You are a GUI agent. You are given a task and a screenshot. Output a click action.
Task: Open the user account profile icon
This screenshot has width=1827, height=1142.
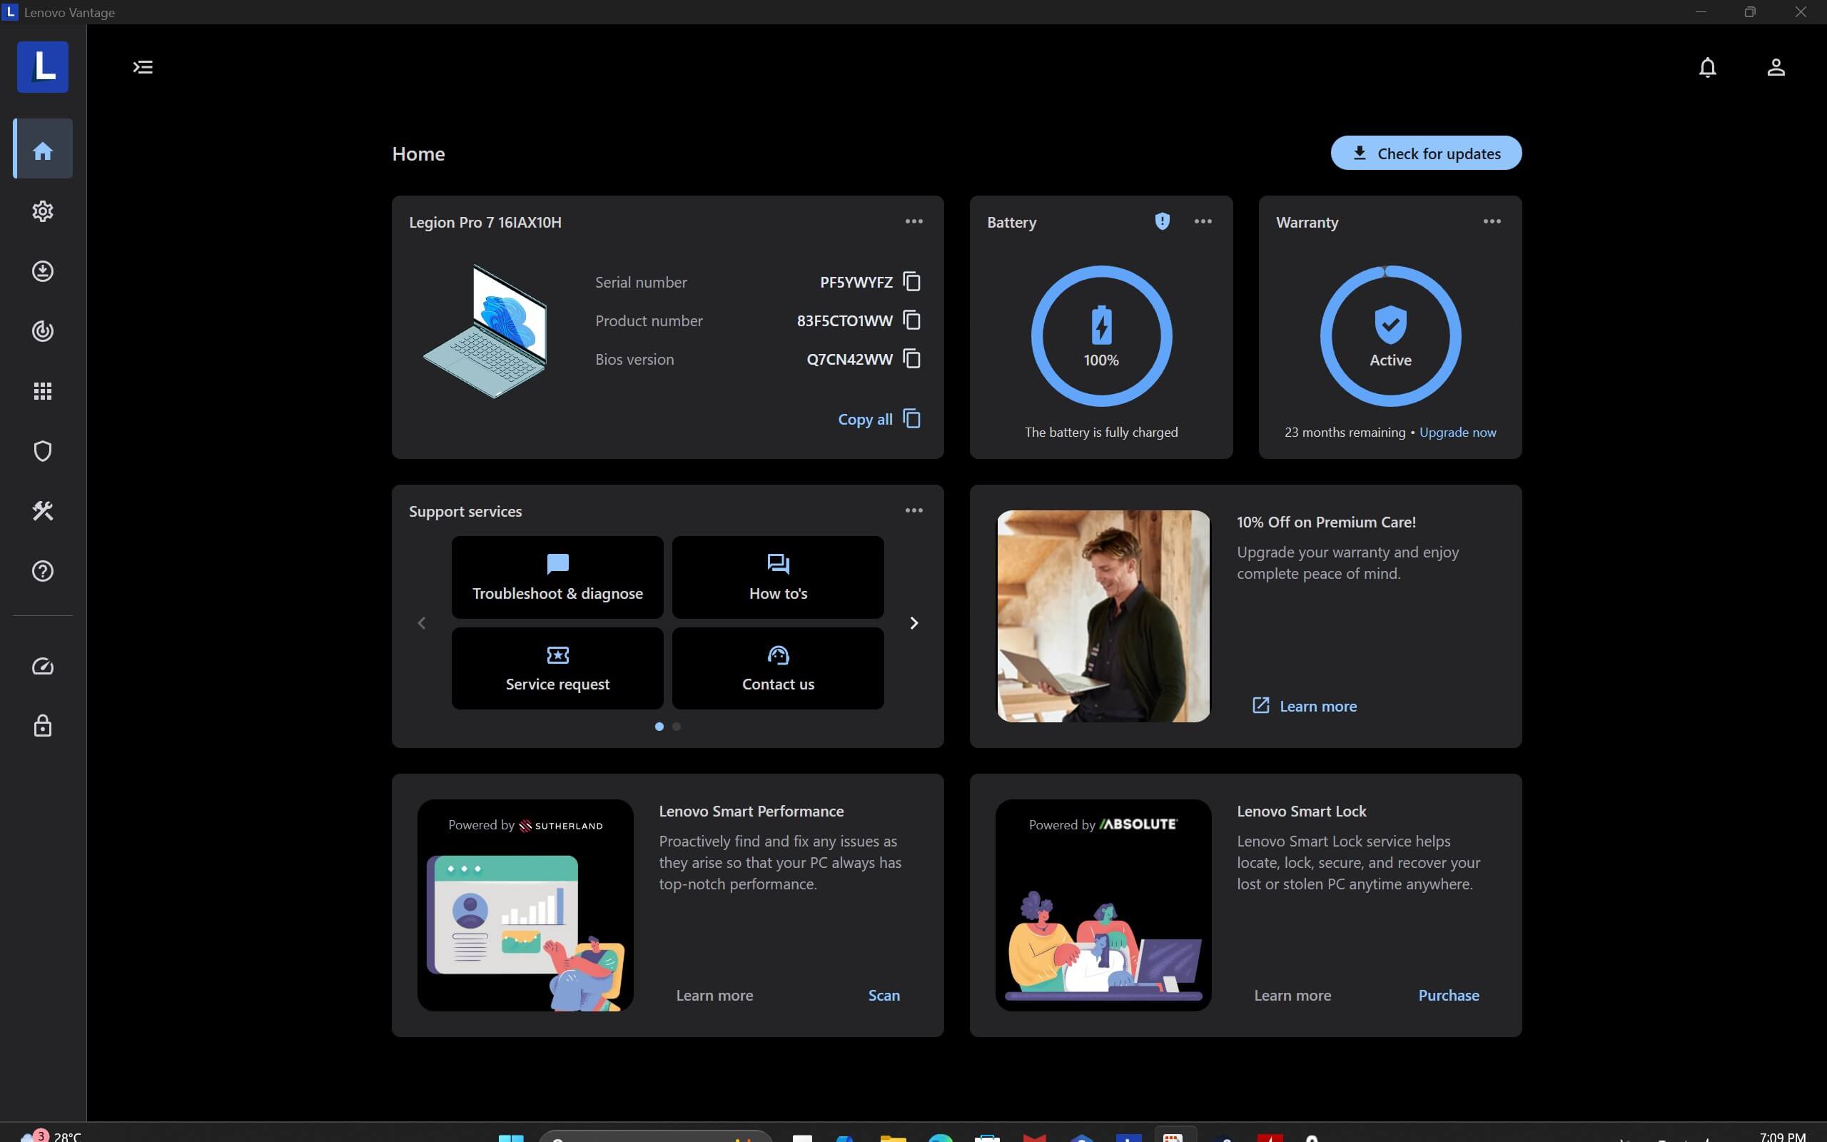pos(1776,67)
